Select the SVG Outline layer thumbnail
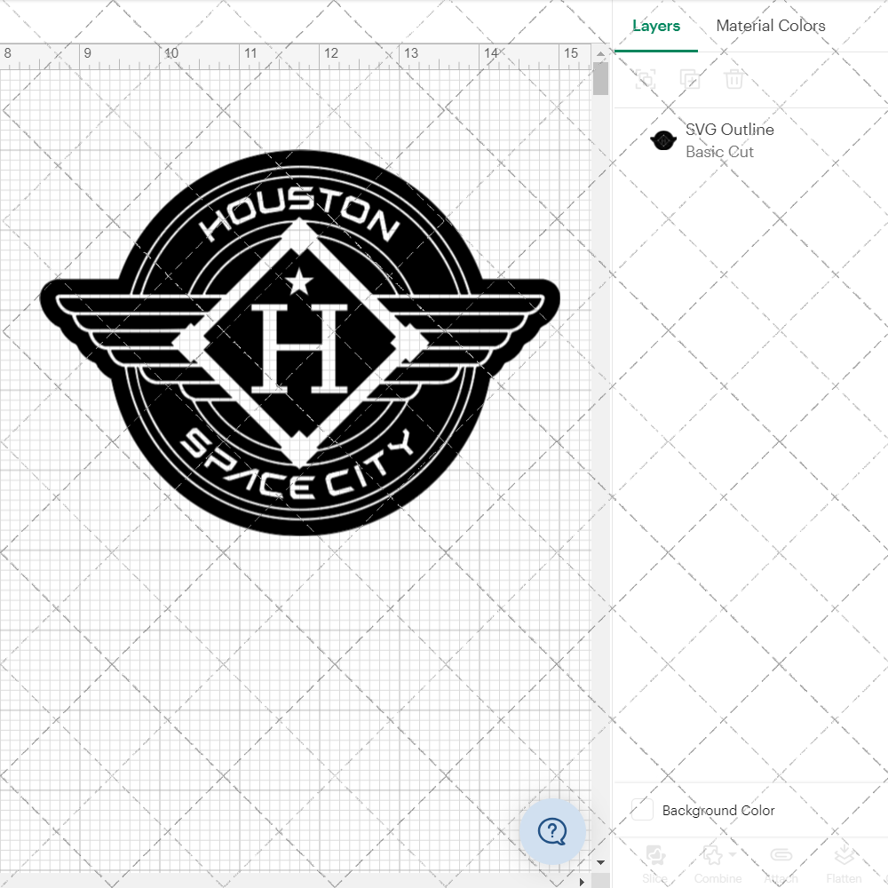The image size is (888, 888). click(x=663, y=140)
